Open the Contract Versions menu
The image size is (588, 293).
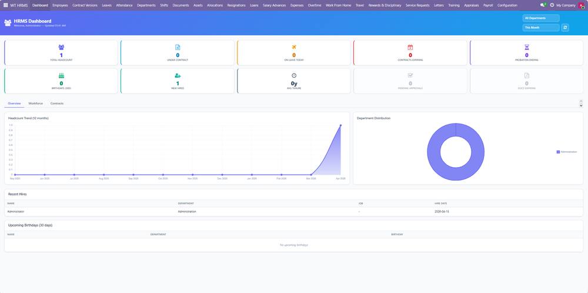(x=85, y=5)
